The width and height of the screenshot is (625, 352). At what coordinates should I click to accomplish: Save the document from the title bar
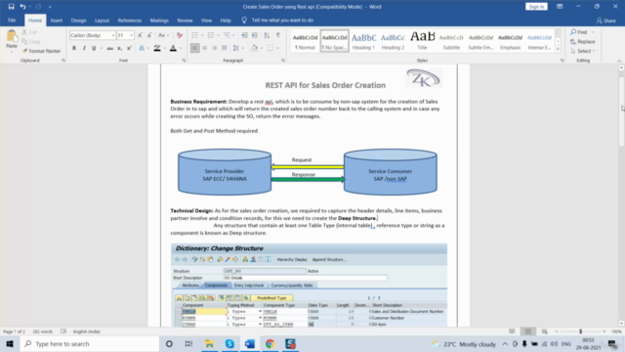pyautogui.click(x=11, y=7)
